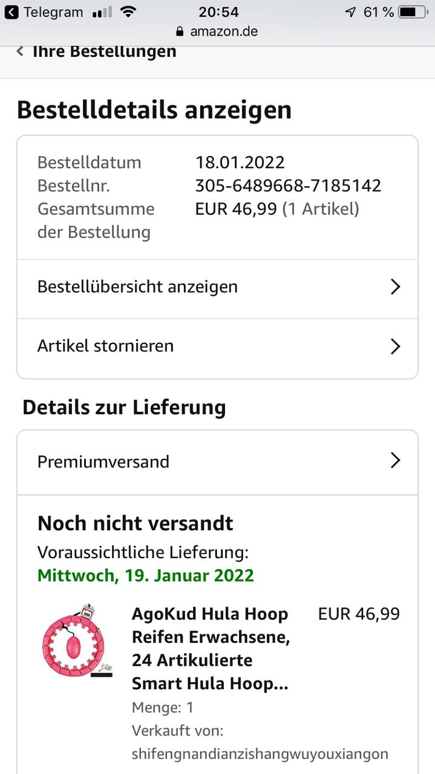Screen dimensions: 435x774
Task: Tap the Wi-Fi status icon
Action: 128,12
